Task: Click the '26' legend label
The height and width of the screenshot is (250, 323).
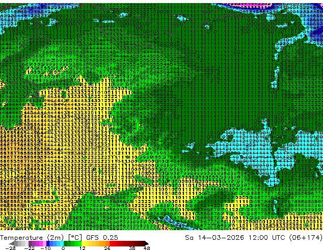Action: coord(107,248)
